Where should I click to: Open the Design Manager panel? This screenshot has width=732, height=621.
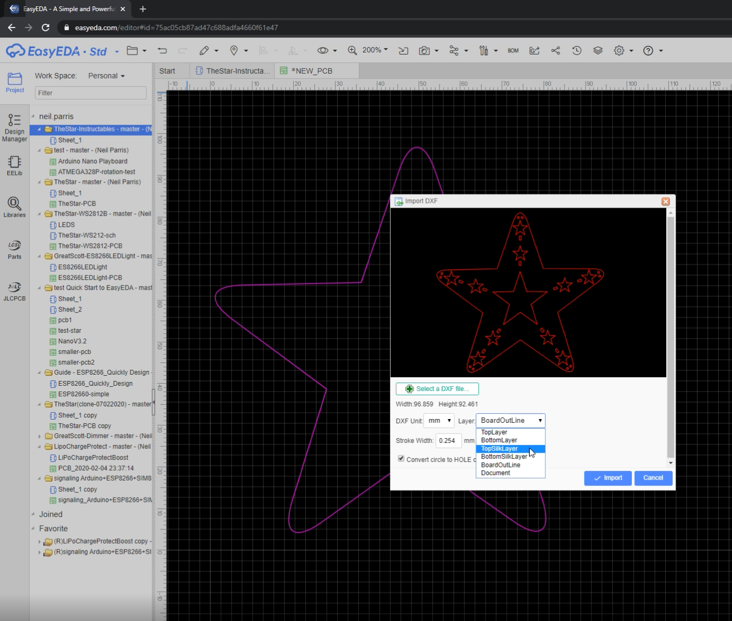click(14, 127)
